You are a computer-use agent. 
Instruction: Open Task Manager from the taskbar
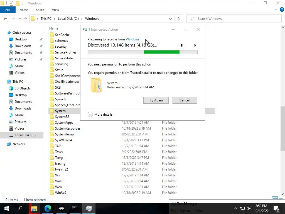click(x=89, y=208)
